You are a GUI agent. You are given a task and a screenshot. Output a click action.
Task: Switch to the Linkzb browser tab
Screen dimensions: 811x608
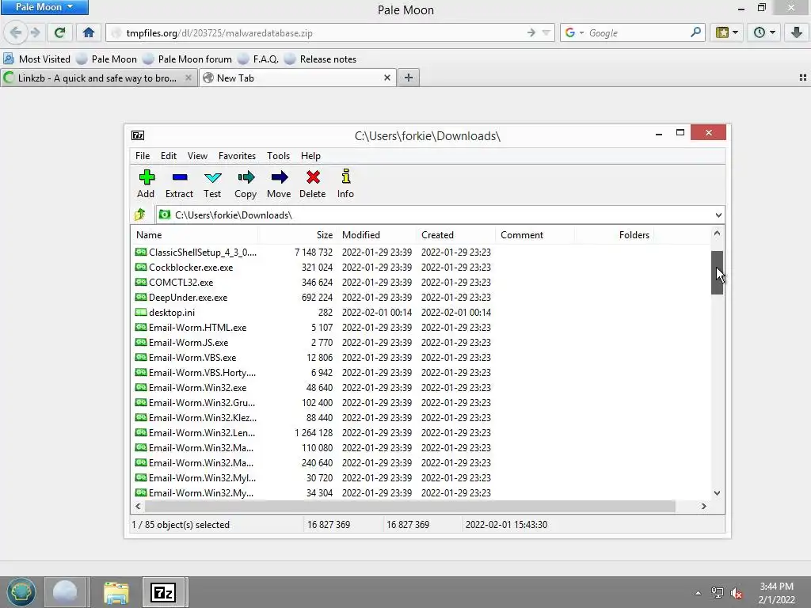pyautogui.click(x=98, y=78)
